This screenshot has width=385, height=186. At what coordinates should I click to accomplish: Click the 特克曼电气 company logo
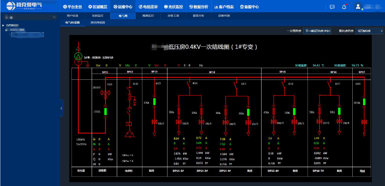24,6
